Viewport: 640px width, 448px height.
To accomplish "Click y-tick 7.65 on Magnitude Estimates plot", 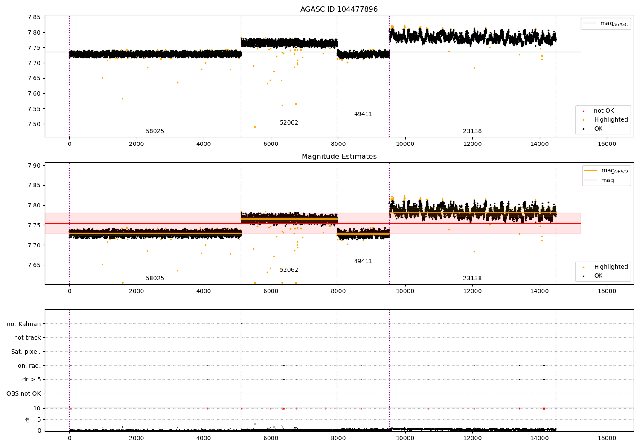I will tap(34, 265).
